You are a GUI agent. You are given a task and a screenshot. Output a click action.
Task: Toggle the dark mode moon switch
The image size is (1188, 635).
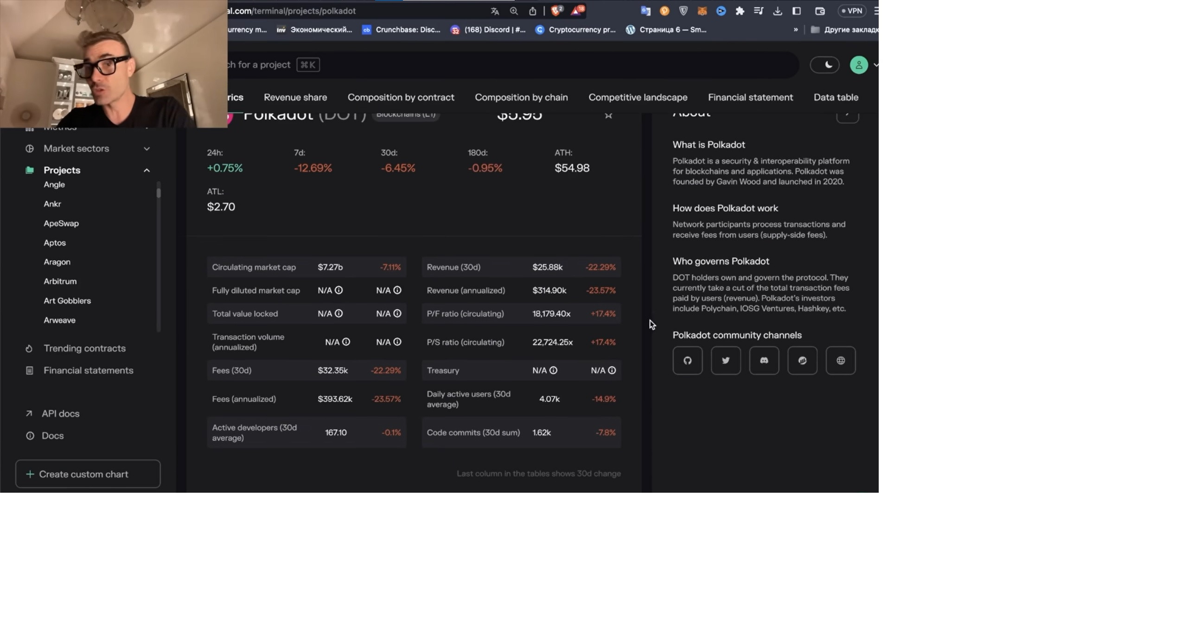coord(824,65)
